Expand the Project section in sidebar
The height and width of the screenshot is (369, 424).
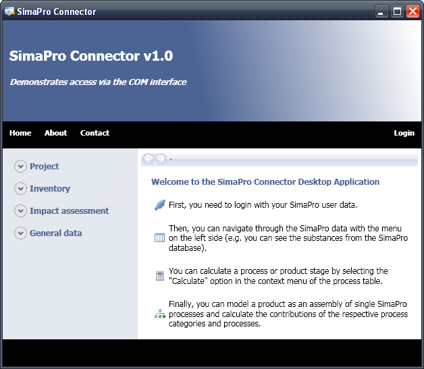tap(20, 167)
